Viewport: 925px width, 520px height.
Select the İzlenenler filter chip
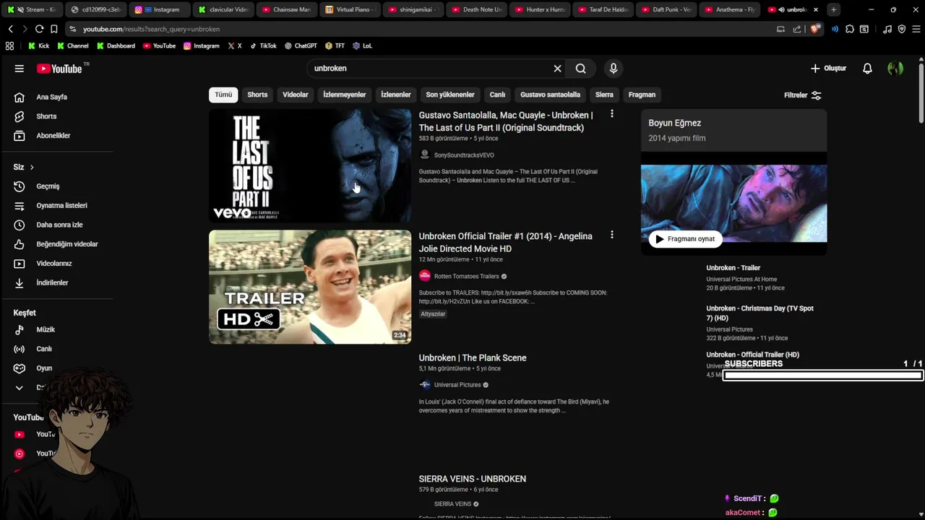coord(396,95)
